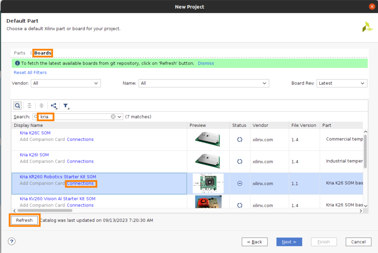Click the vertical scrollbar of the board list
378x253 pixels.
(x=365, y=152)
